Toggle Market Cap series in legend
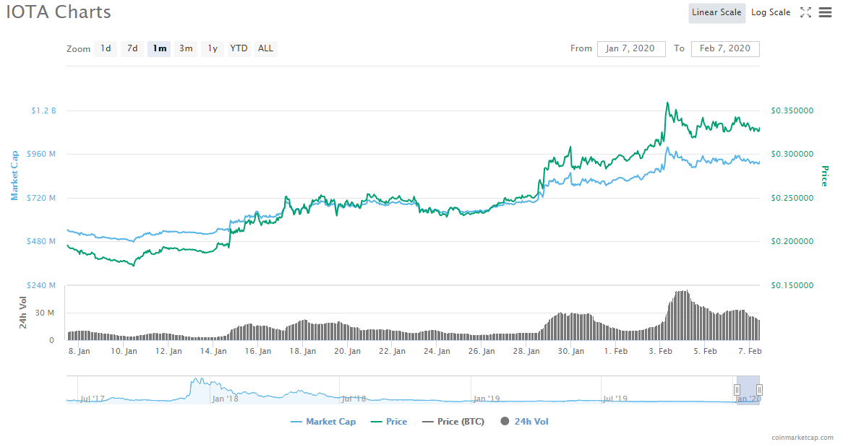 pos(323,422)
